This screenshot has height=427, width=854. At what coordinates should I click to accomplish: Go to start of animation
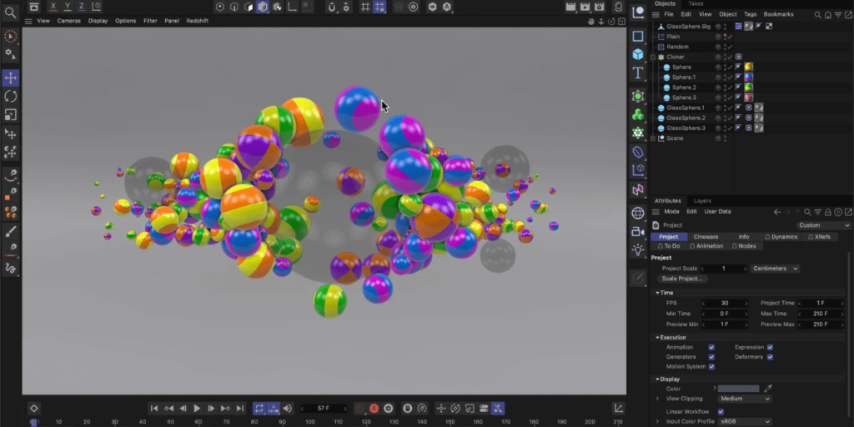click(x=154, y=409)
